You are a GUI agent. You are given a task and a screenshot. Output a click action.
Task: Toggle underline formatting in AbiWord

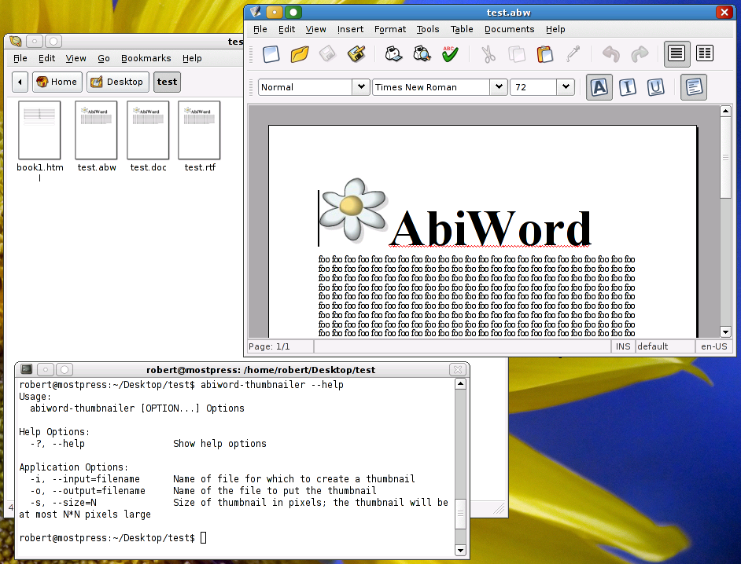tap(656, 87)
